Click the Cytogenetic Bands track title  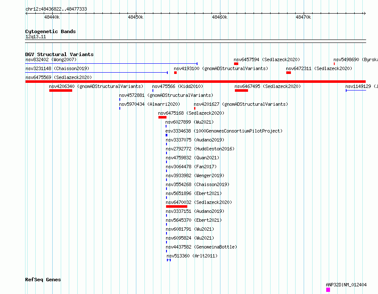[x=51, y=31]
